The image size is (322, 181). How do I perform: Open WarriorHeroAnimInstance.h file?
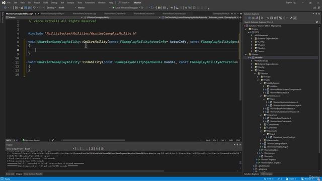click(286, 102)
